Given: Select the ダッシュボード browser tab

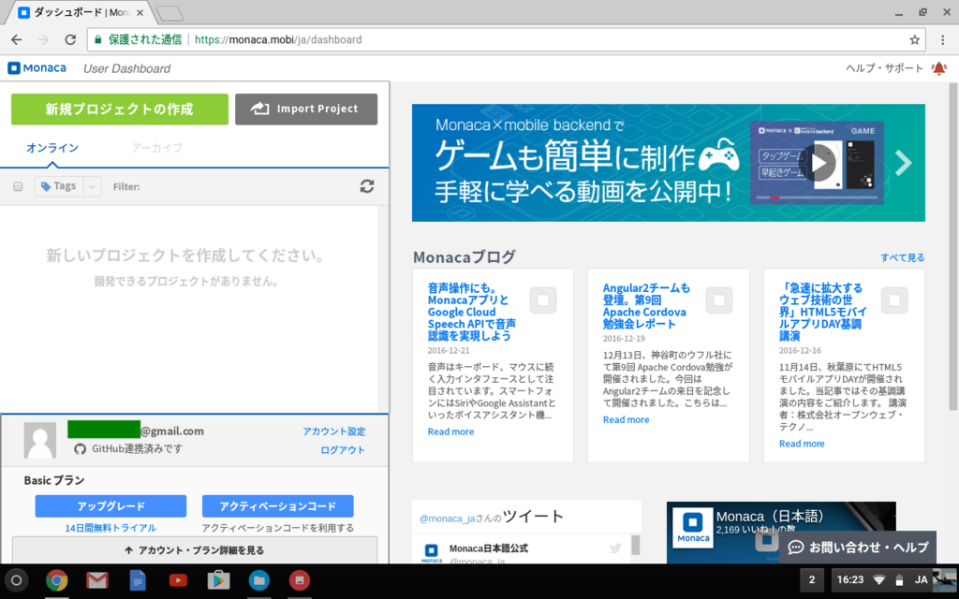Looking at the screenshot, I should point(81,12).
